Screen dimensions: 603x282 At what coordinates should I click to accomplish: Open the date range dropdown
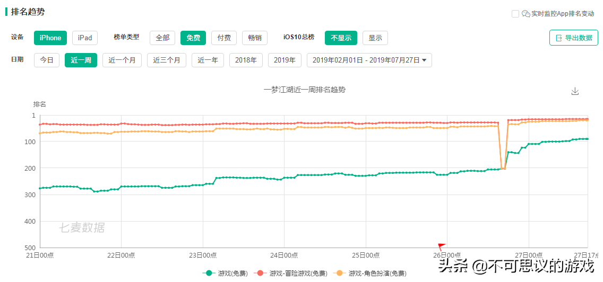369,60
